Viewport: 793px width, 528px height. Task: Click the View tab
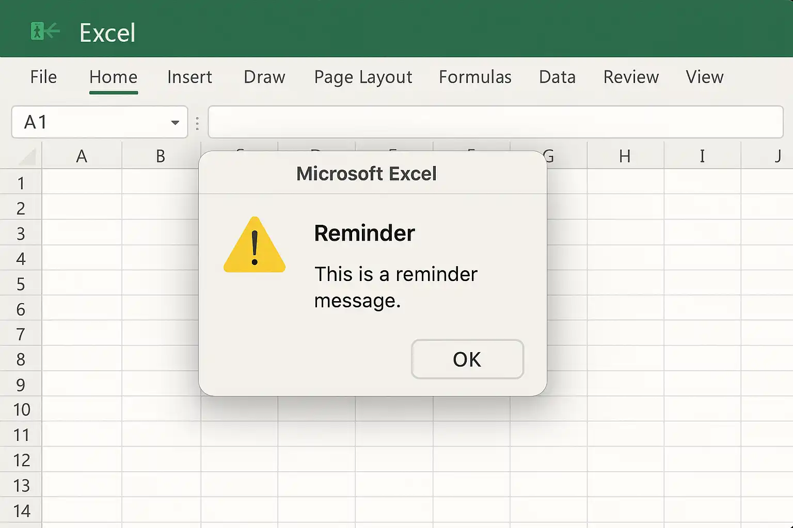pos(704,77)
